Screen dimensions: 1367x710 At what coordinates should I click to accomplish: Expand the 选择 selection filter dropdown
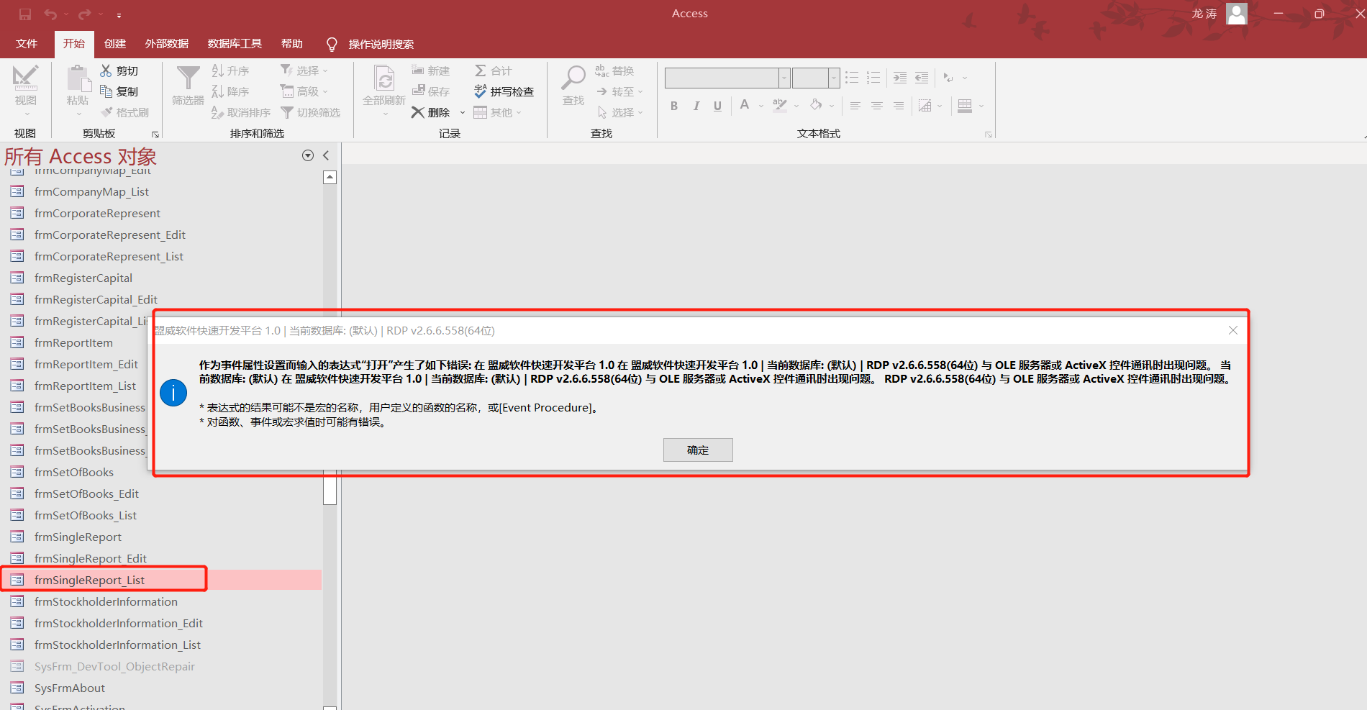tap(325, 70)
